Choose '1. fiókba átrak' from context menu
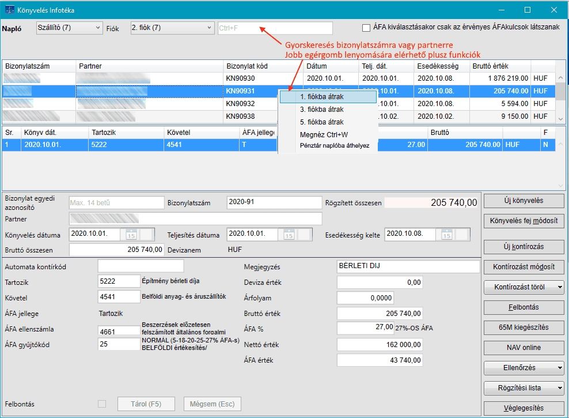The height and width of the screenshot is (418, 569). (x=328, y=97)
